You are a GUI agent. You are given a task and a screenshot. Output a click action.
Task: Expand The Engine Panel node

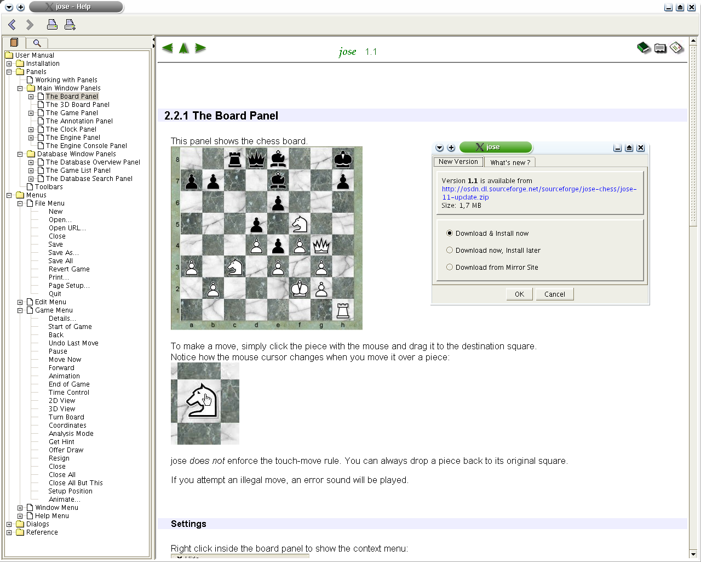coord(31,138)
